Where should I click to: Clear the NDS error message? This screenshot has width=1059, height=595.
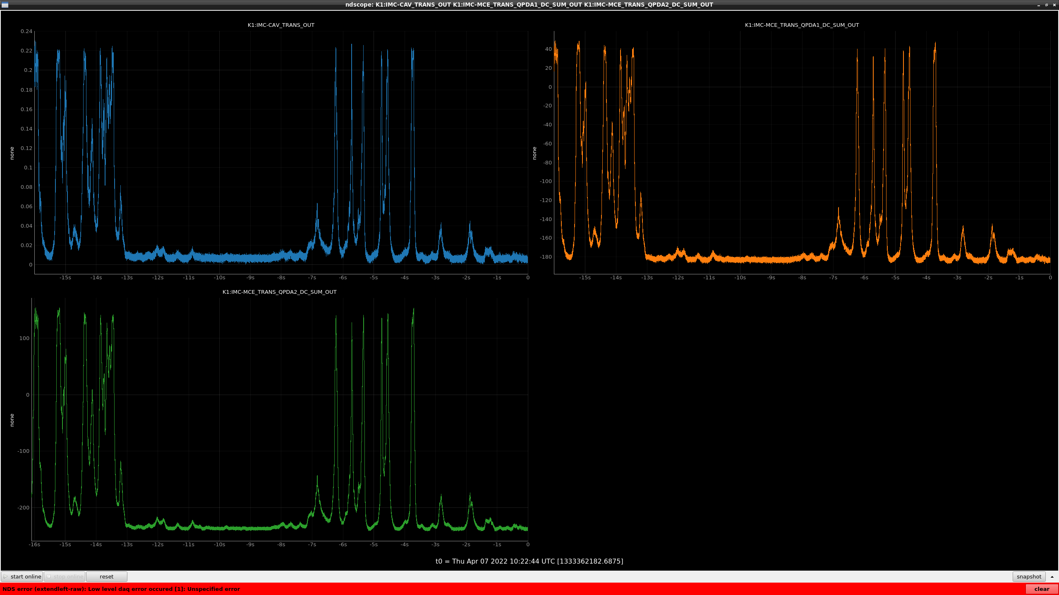pyautogui.click(x=1042, y=589)
